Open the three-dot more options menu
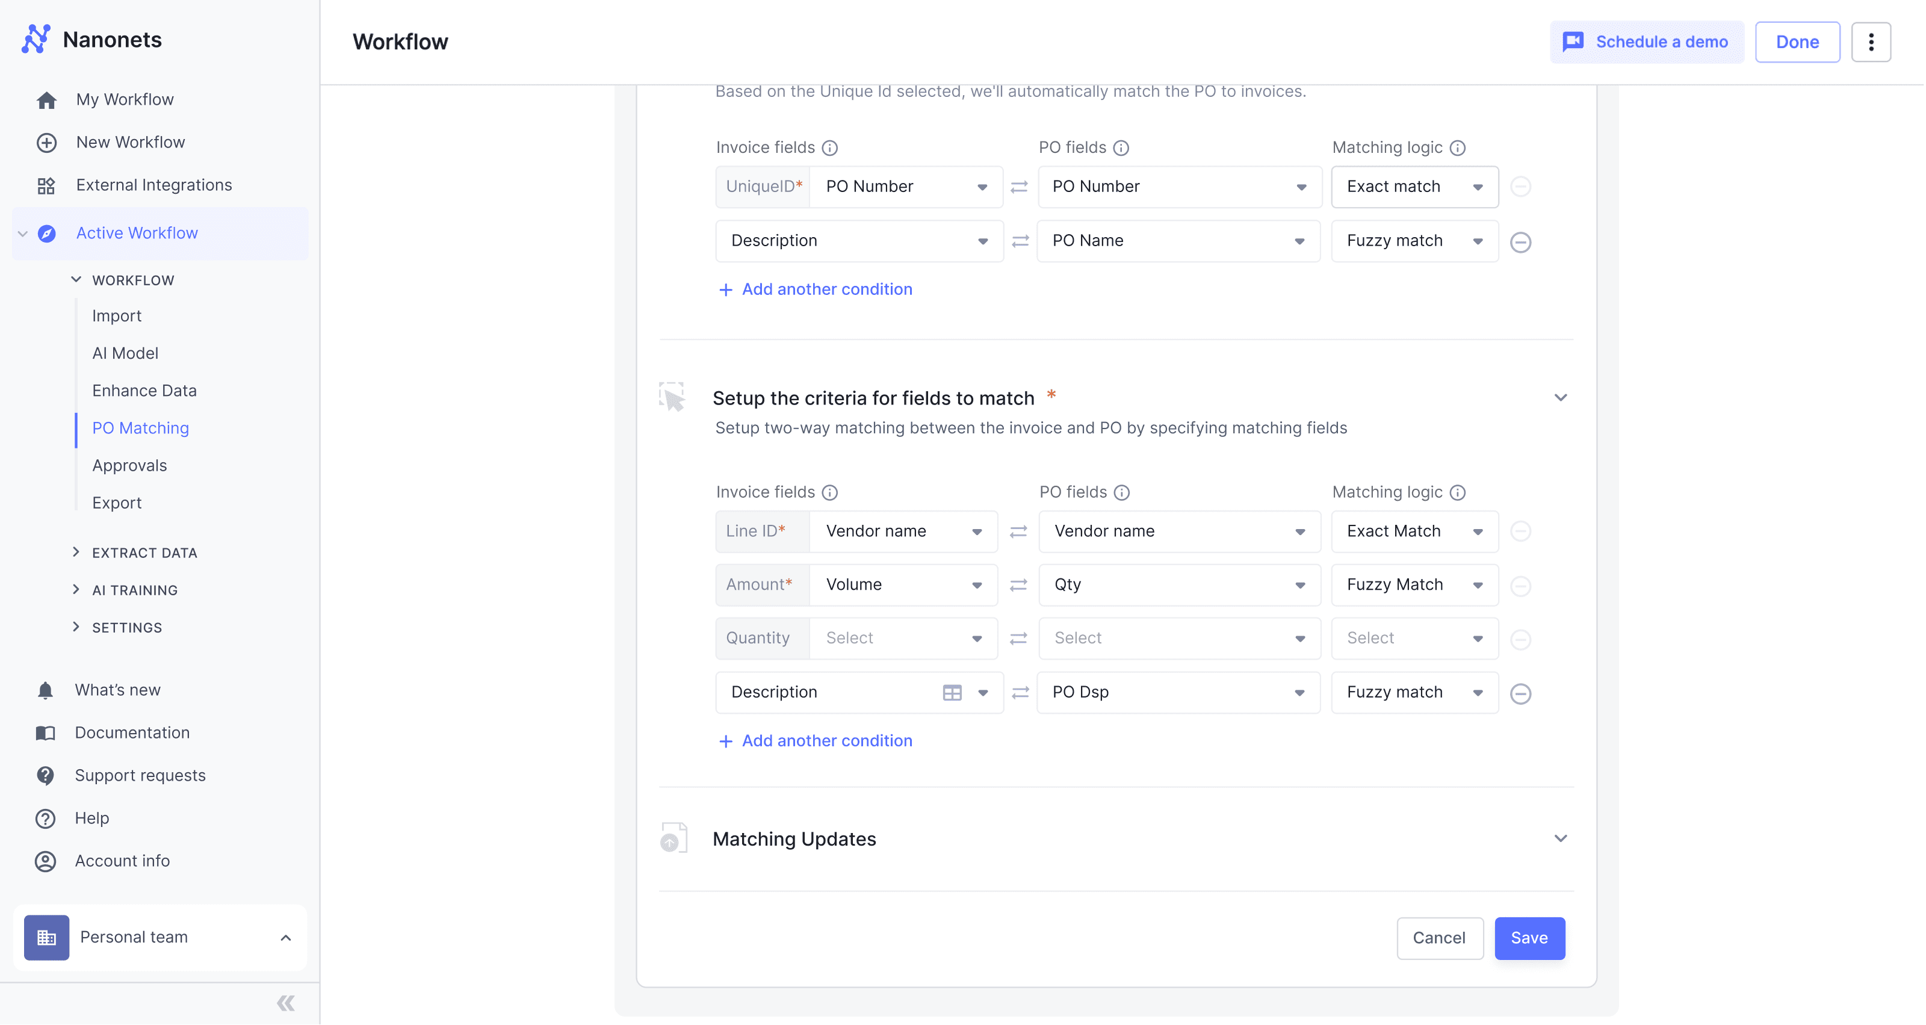The image size is (1926, 1025). (1870, 42)
